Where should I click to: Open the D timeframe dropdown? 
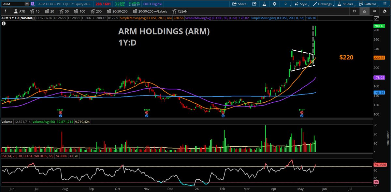point(286,4)
